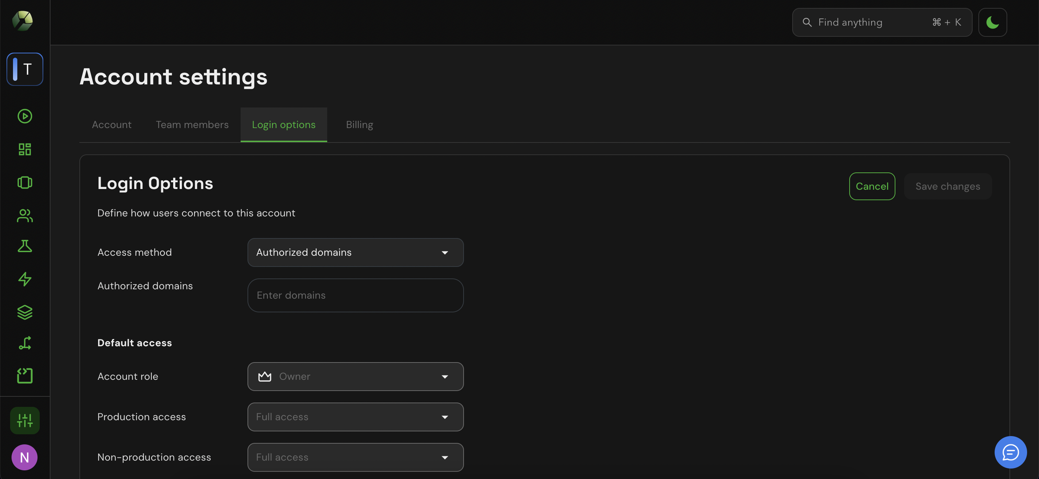Switch to the Billing tab
The image size is (1039, 479).
coord(359,125)
